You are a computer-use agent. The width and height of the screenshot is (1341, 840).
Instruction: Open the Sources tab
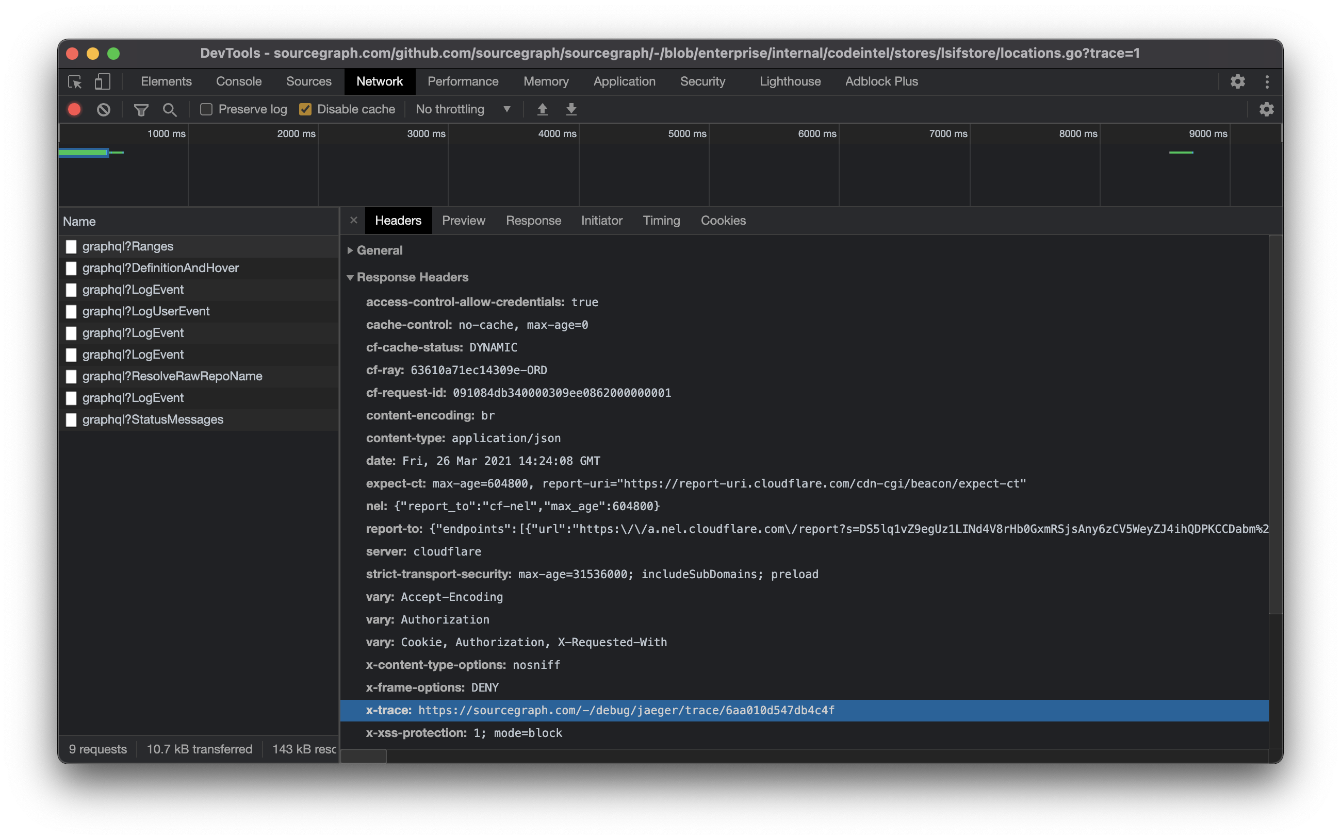(x=309, y=81)
